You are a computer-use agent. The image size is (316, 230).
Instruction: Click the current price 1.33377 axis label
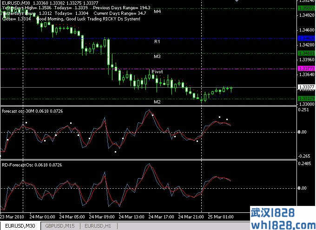305,87
